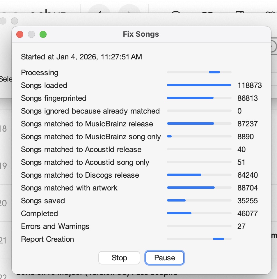Click the Songs matched with artwork label
The width and height of the screenshot is (277, 279).
[x=69, y=188]
